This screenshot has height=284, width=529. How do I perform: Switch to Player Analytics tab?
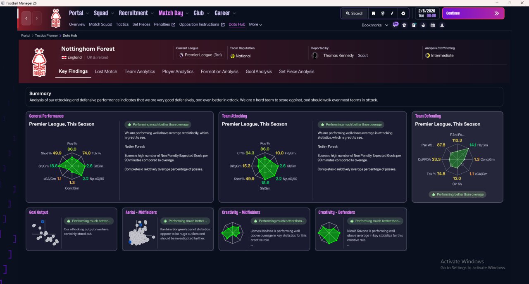(178, 71)
